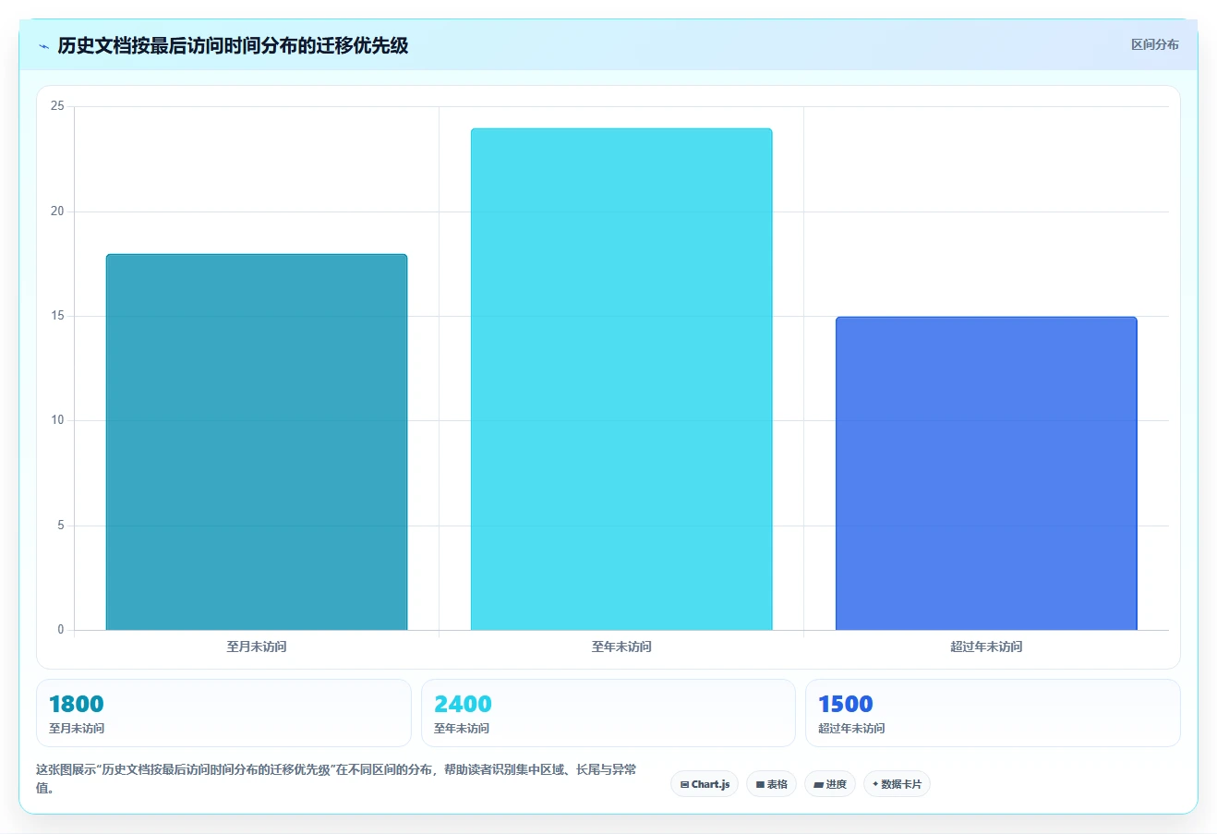
Task: Click the 区间分布 label in the header
Action: (1154, 44)
